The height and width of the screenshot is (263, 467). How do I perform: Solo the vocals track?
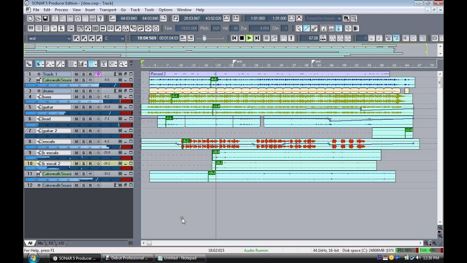pyautogui.click(x=83, y=141)
